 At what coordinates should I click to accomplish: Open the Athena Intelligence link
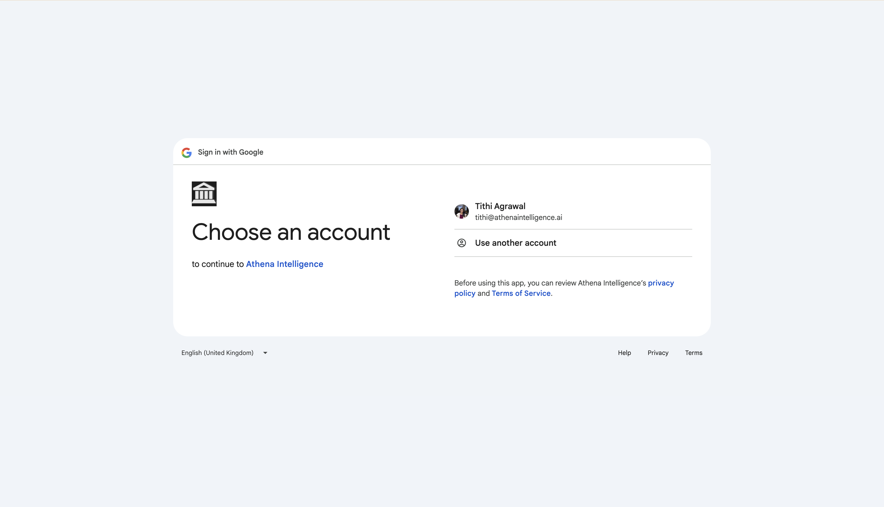(x=284, y=264)
